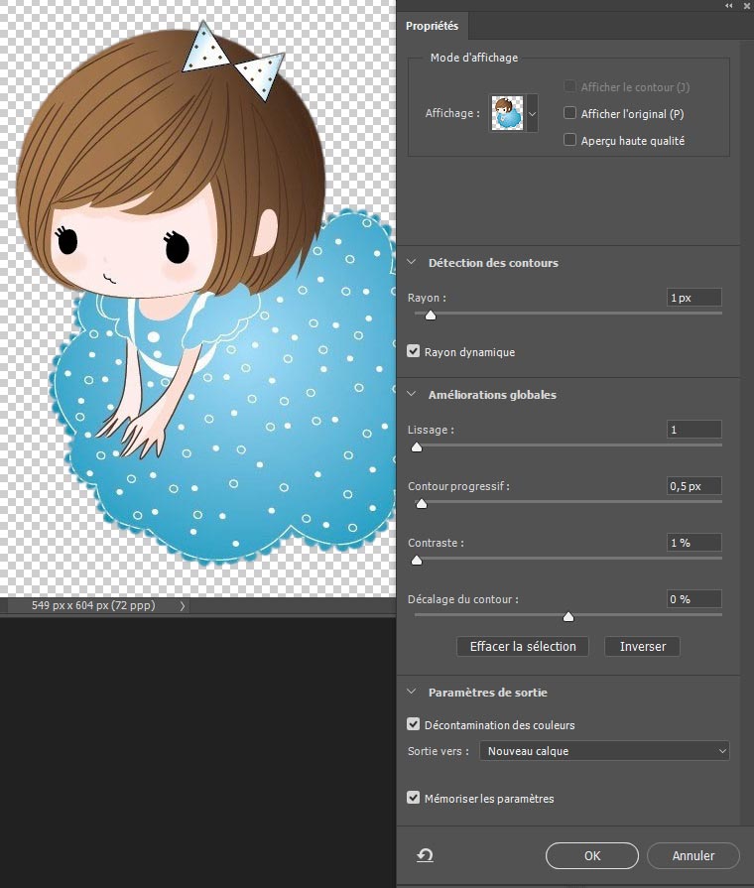The height and width of the screenshot is (888, 754).
Task: Select the Propriétés tab
Action: 432,26
